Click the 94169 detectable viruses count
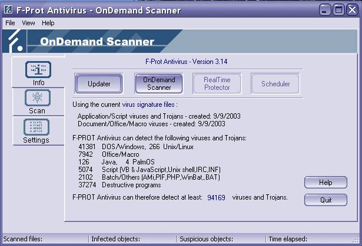 pos(216,198)
